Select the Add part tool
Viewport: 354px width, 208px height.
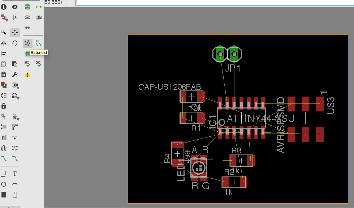[x=4, y=85]
